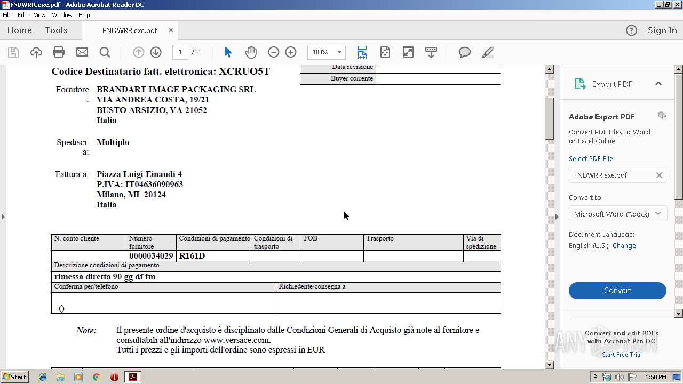683x384 pixels.
Task: Open the Find text magnifier icon
Action: (105, 52)
